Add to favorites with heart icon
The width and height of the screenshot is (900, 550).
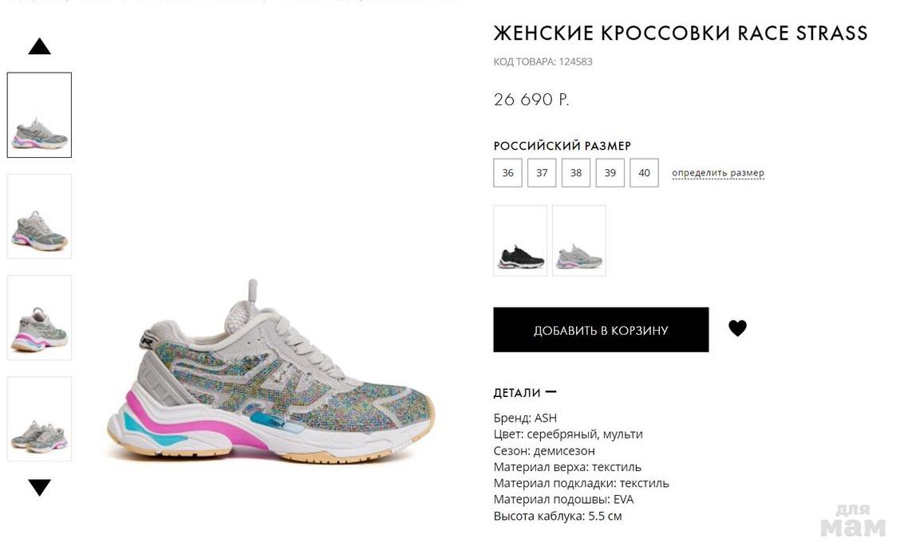point(737,328)
